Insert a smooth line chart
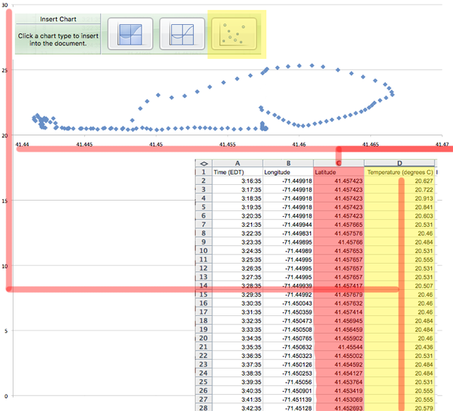 coord(183,34)
